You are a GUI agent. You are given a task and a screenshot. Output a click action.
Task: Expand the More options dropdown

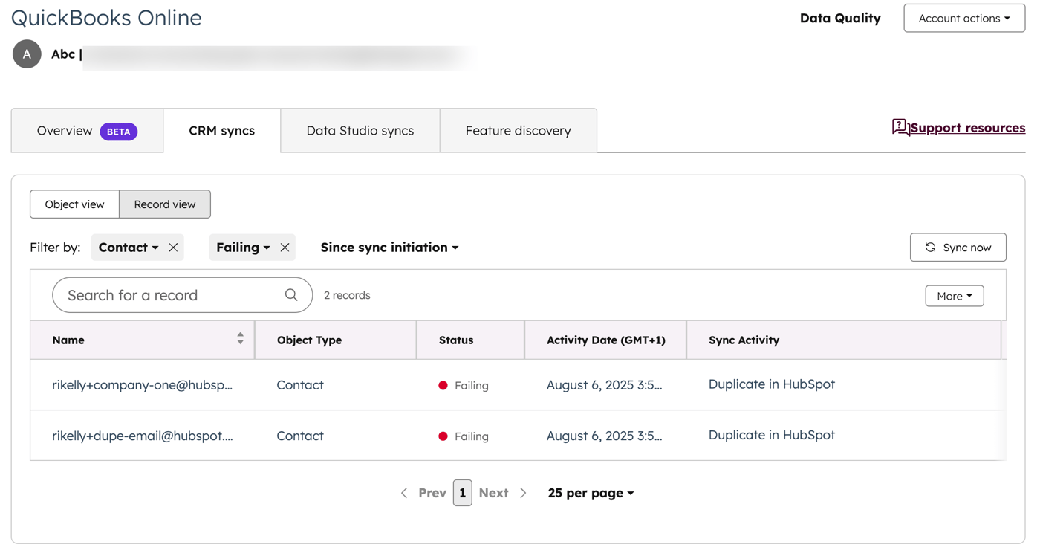coord(954,295)
